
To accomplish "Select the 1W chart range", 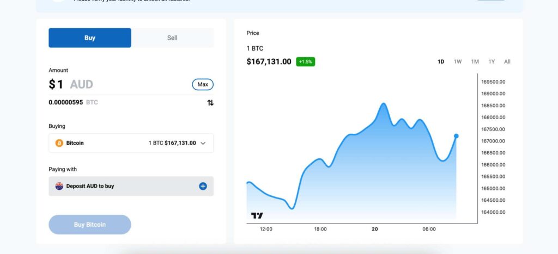I will [458, 61].
